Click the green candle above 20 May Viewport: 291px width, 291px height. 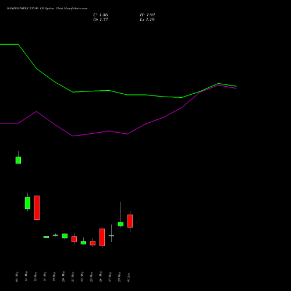click(65, 236)
